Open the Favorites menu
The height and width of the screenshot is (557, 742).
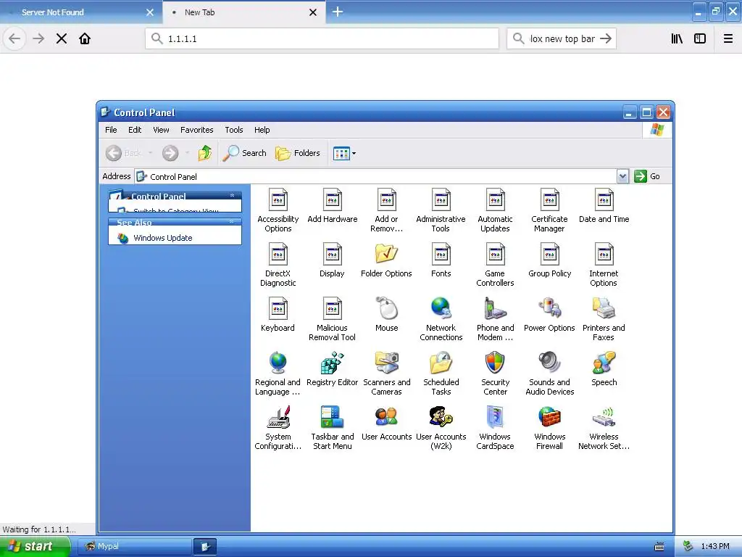coord(197,130)
